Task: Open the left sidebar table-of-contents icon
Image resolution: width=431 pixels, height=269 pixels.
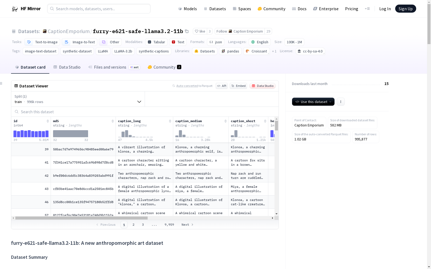Action: click(1, 83)
